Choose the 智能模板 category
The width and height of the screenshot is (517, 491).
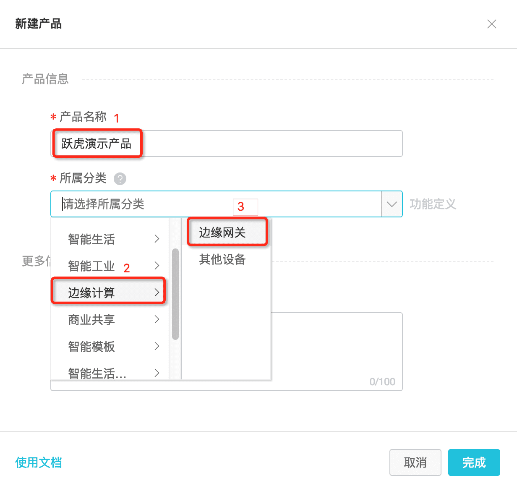tap(91, 347)
